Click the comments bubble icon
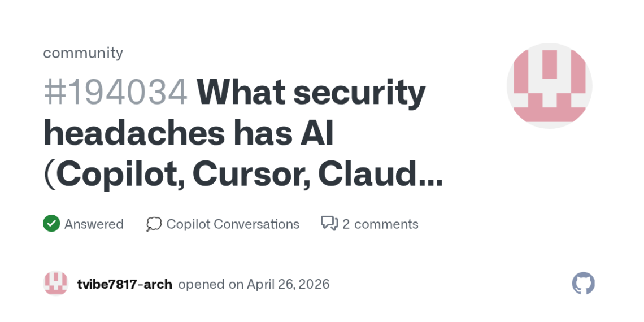 coord(329,224)
